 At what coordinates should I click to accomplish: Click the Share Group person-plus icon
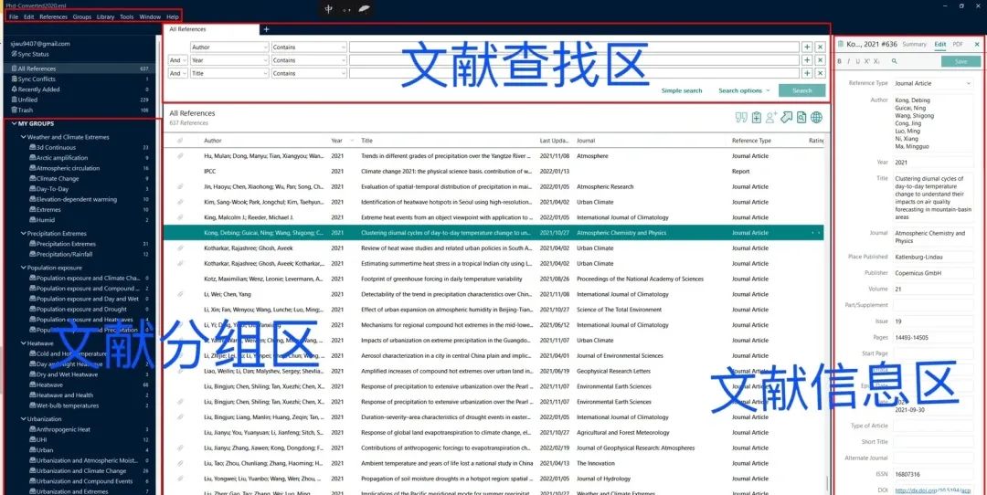pyautogui.click(x=771, y=117)
